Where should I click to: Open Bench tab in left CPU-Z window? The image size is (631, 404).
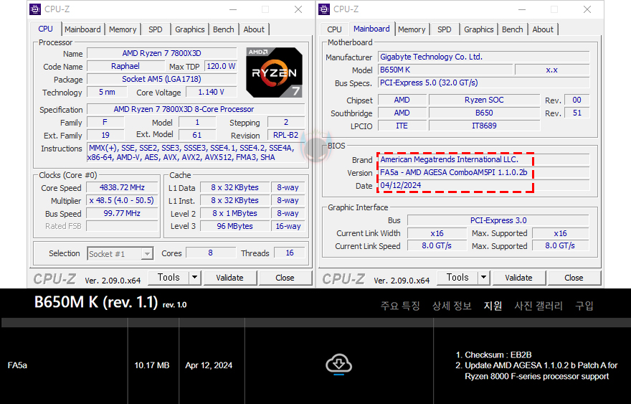pyautogui.click(x=223, y=29)
